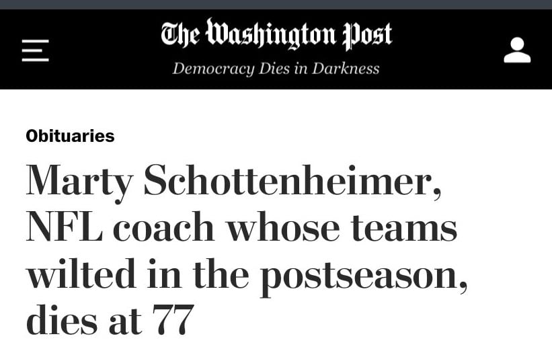Click the word 'Washington' in the masthead
Image resolution: width=552 pixels, height=353 pixels.
(x=271, y=34)
